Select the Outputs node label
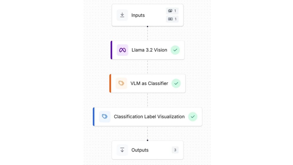Viewport: 293px width, 165px height. pyautogui.click(x=140, y=150)
